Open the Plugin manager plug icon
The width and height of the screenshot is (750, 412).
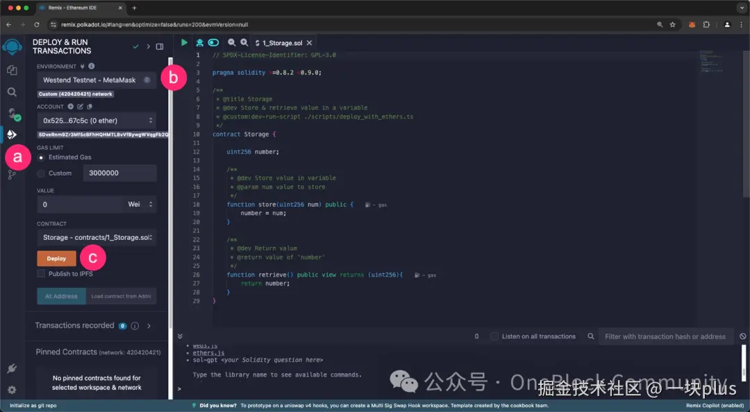[12, 368]
